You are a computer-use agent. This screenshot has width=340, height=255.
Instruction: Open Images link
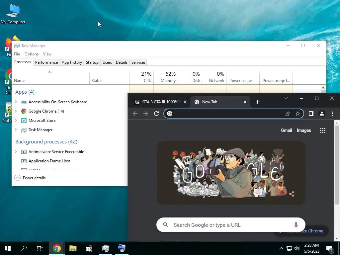(304, 130)
